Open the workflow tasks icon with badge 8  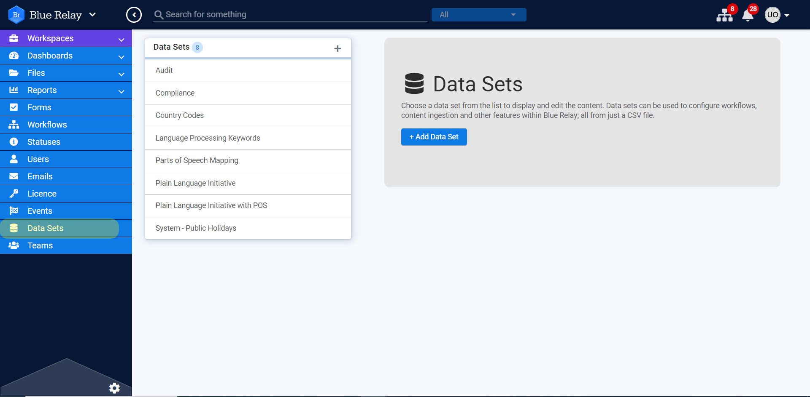725,15
